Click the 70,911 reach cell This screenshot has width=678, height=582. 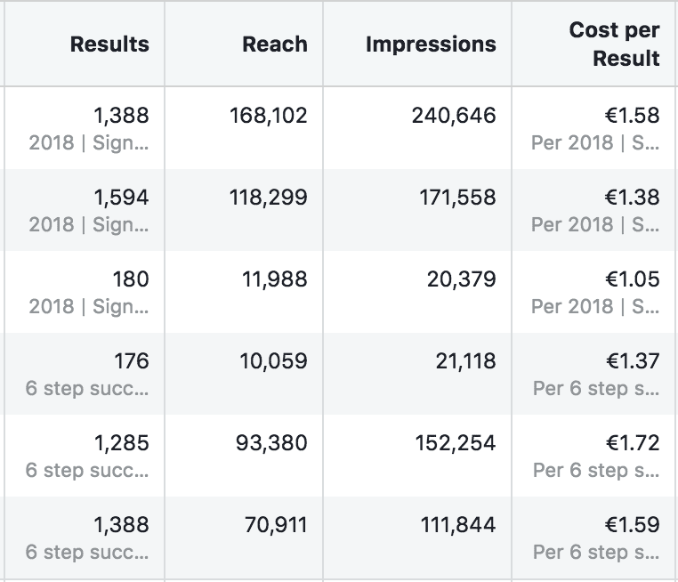point(276,525)
